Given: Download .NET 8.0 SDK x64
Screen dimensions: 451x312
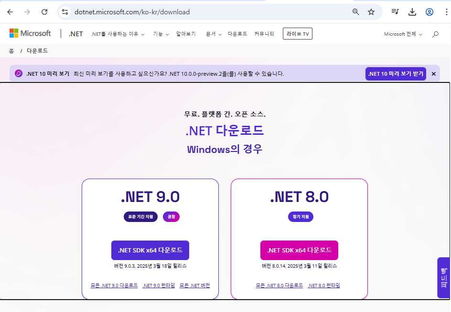Looking at the screenshot, I should [x=299, y=250].
